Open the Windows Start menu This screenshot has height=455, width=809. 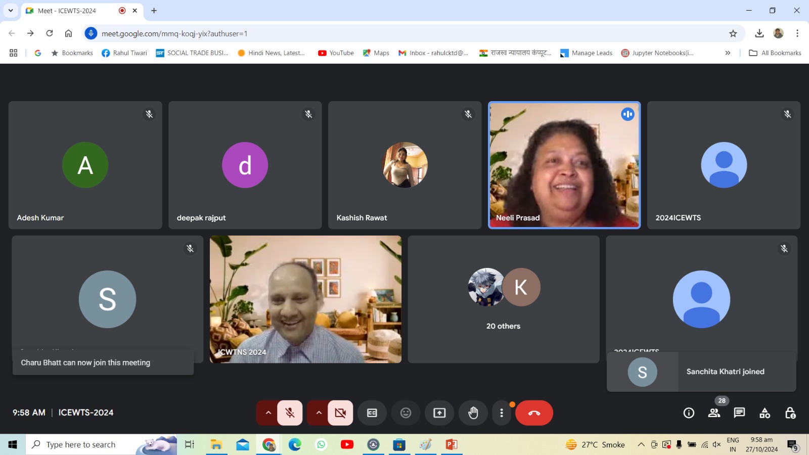[13, 444]
